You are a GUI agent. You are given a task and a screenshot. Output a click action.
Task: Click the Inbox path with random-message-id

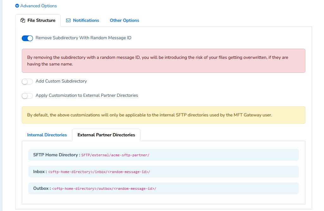pyautogui.click(x=99, y=172)
